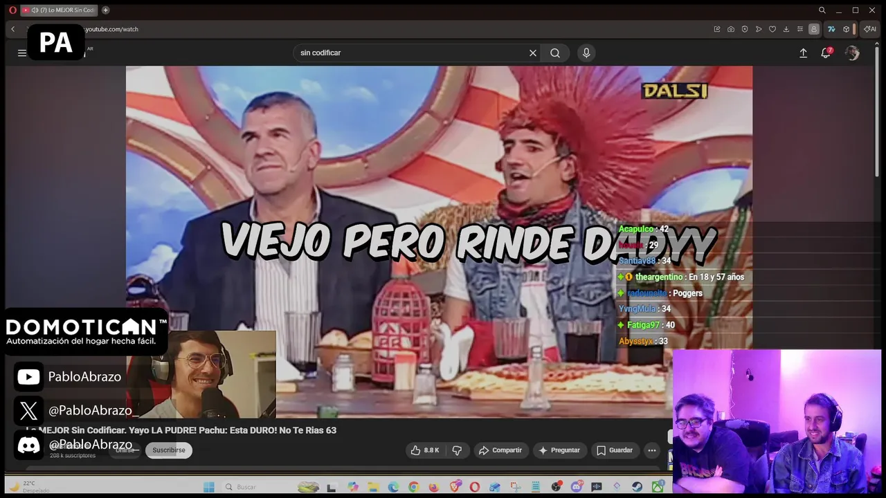Click the blue extension icon in the toolbar
Image resolution: width=886 pixels, height=498 pixels.
831,29
